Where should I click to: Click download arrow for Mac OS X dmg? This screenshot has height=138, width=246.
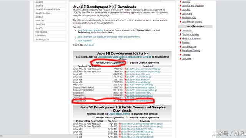click(125, 85)
